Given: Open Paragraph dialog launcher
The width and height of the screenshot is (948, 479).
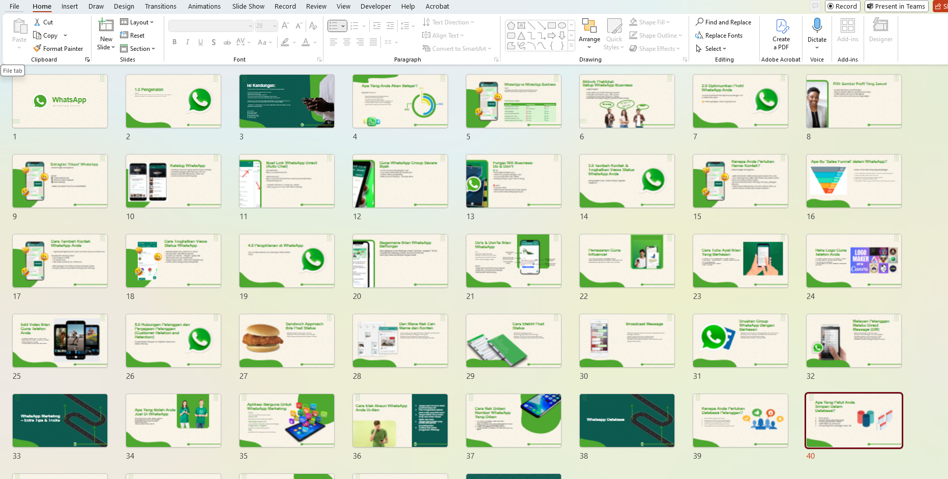Looking at the screenshot, I should [496, 59].
